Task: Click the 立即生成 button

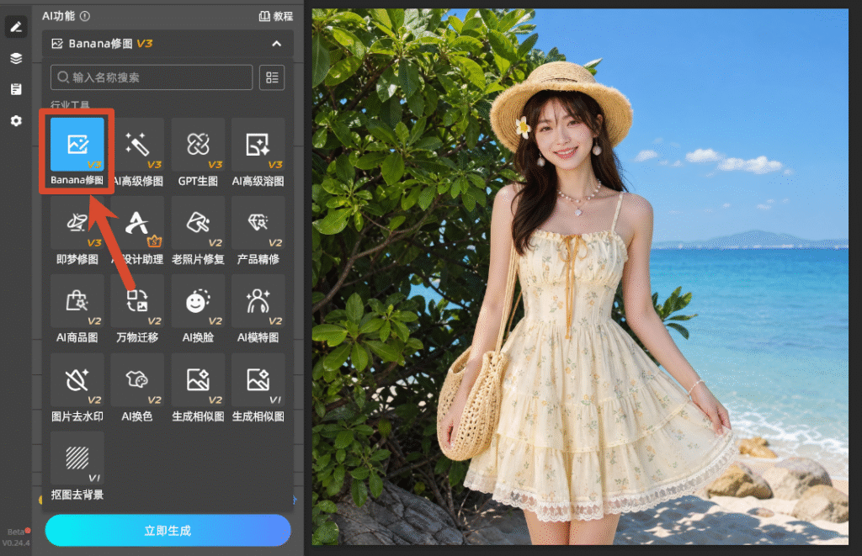Action: [x=168, y=530]
